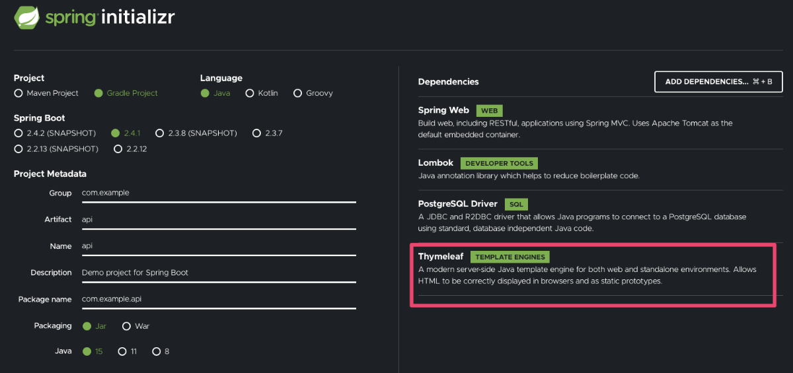Click the TEMPLATE ENGINES tag badge
The width and height of the screenshot is (793, 373).
(x=510, y=257)
